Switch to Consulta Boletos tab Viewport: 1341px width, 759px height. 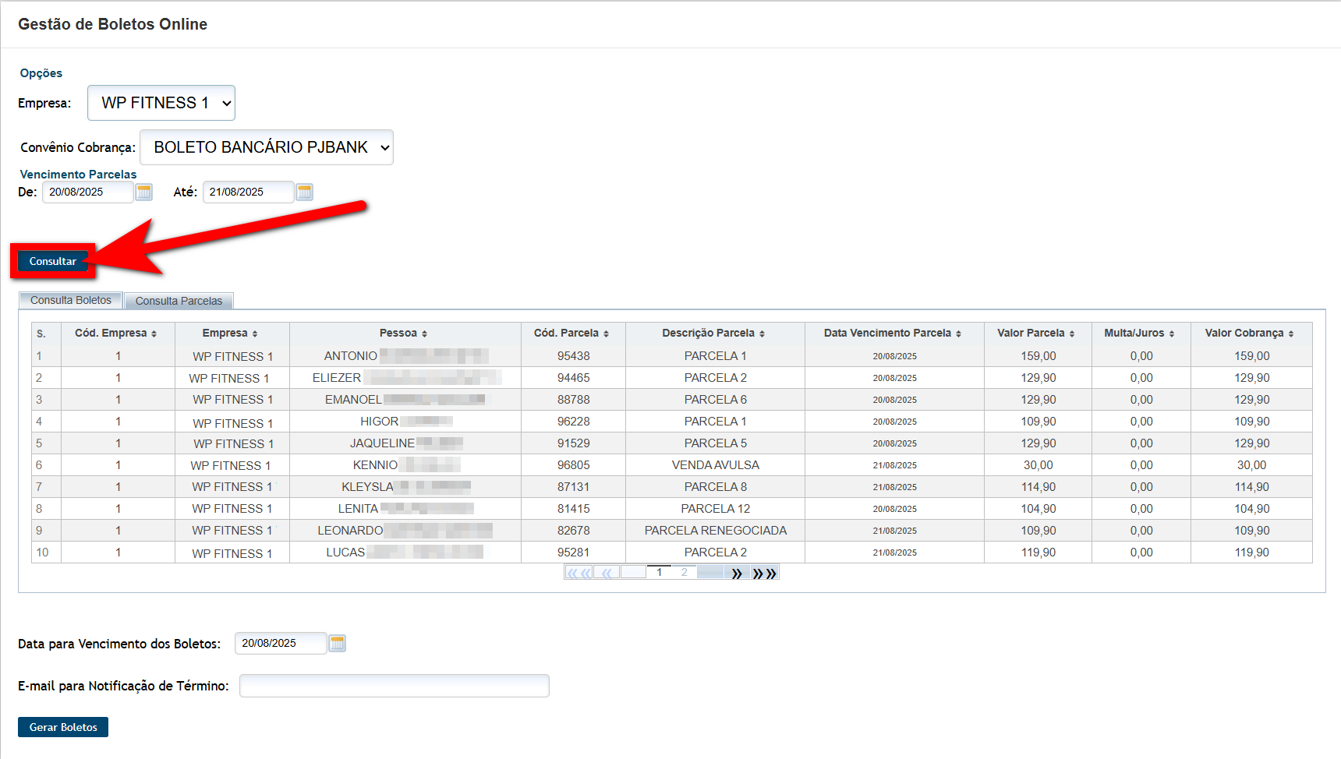click(x=71, y=300)
